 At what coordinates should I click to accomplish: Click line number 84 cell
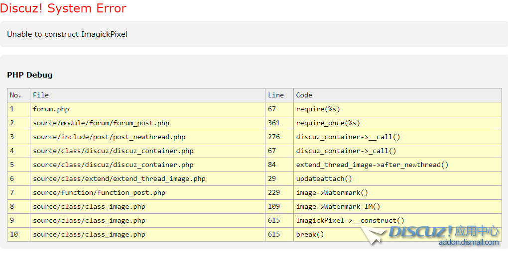pyautogui.click(x=279, y=165)
